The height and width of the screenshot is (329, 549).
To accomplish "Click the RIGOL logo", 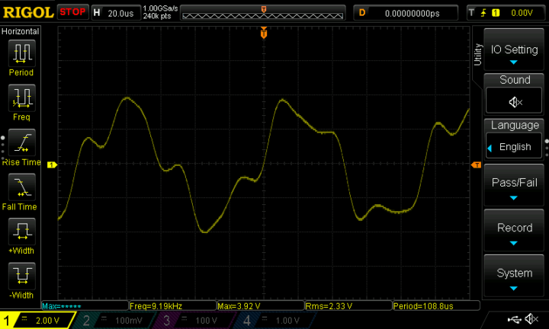I will 28,13.
